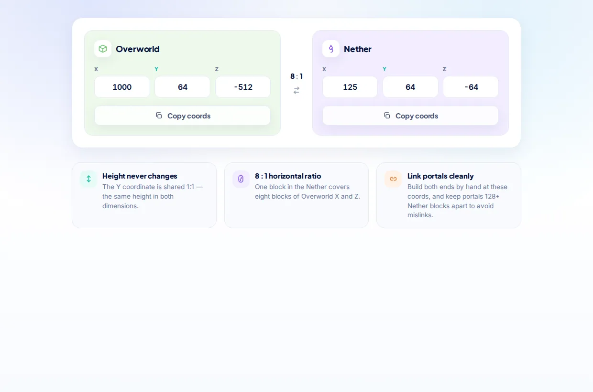Viewport: 593px width, 392px height.
Task: Click the Nether heading
Action: coord(358,49)
